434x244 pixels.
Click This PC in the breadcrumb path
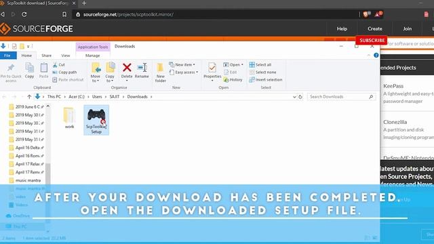54,97
